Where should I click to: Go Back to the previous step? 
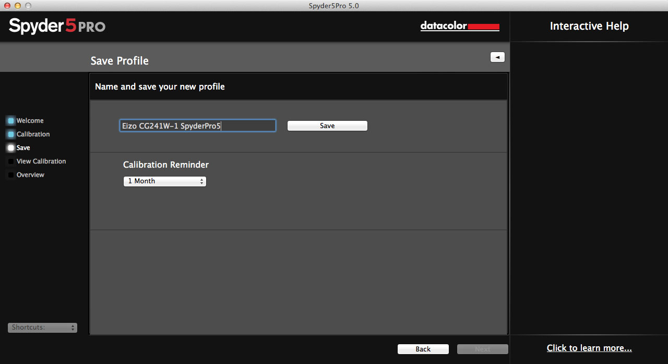tap(423, 349)
